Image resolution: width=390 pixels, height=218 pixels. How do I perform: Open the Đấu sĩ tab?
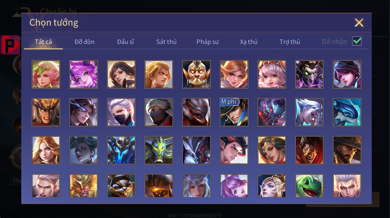point(126,42)
